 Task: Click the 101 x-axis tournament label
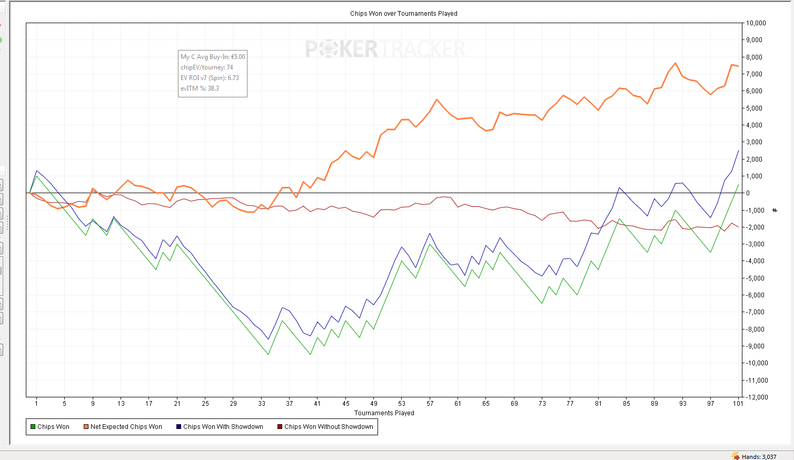[738, 404]
